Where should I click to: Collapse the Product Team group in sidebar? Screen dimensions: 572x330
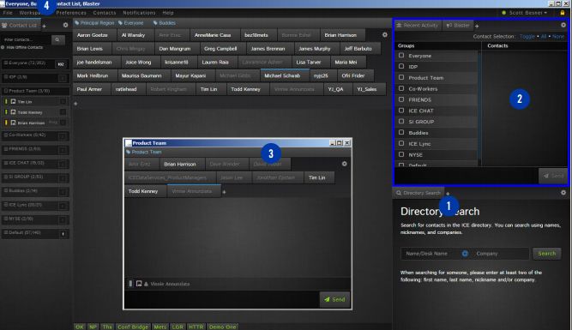(x=6, y=91)
